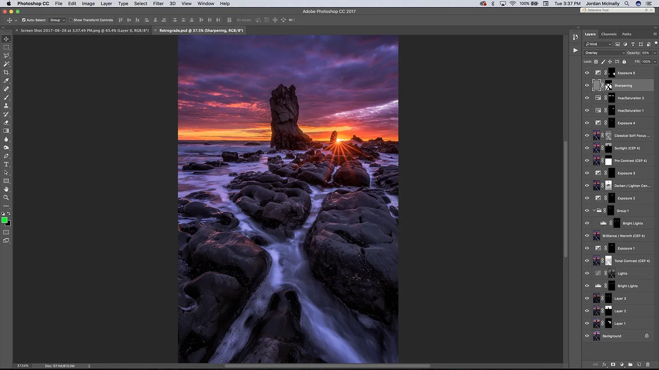Switch to Screen Shot 2017-08-28 document tab
The image size is (659, 370).
pos(84,30)
